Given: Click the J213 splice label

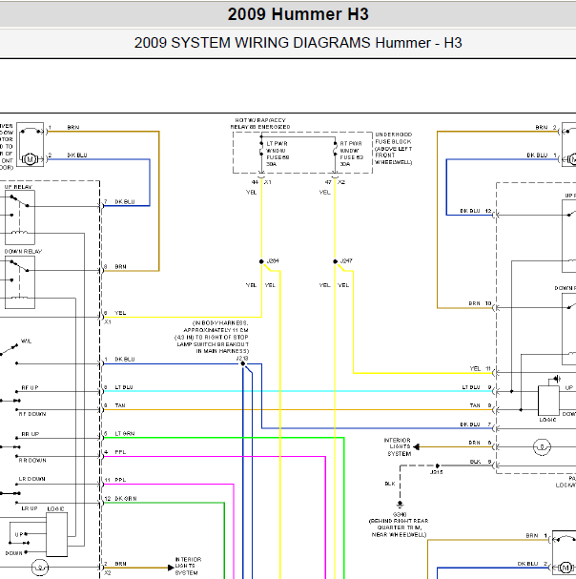Looking at the screenshot, I should coord(242,359).
